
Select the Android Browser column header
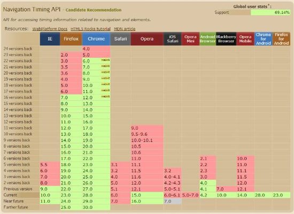[207, 39]
